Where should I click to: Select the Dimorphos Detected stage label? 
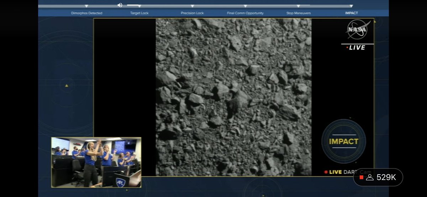[x=86, y=13]
